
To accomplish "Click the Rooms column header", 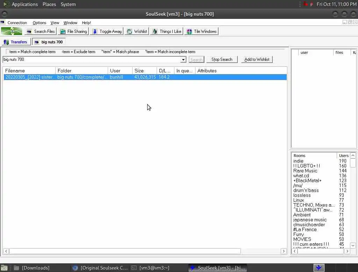I will (x=314, y=156).
